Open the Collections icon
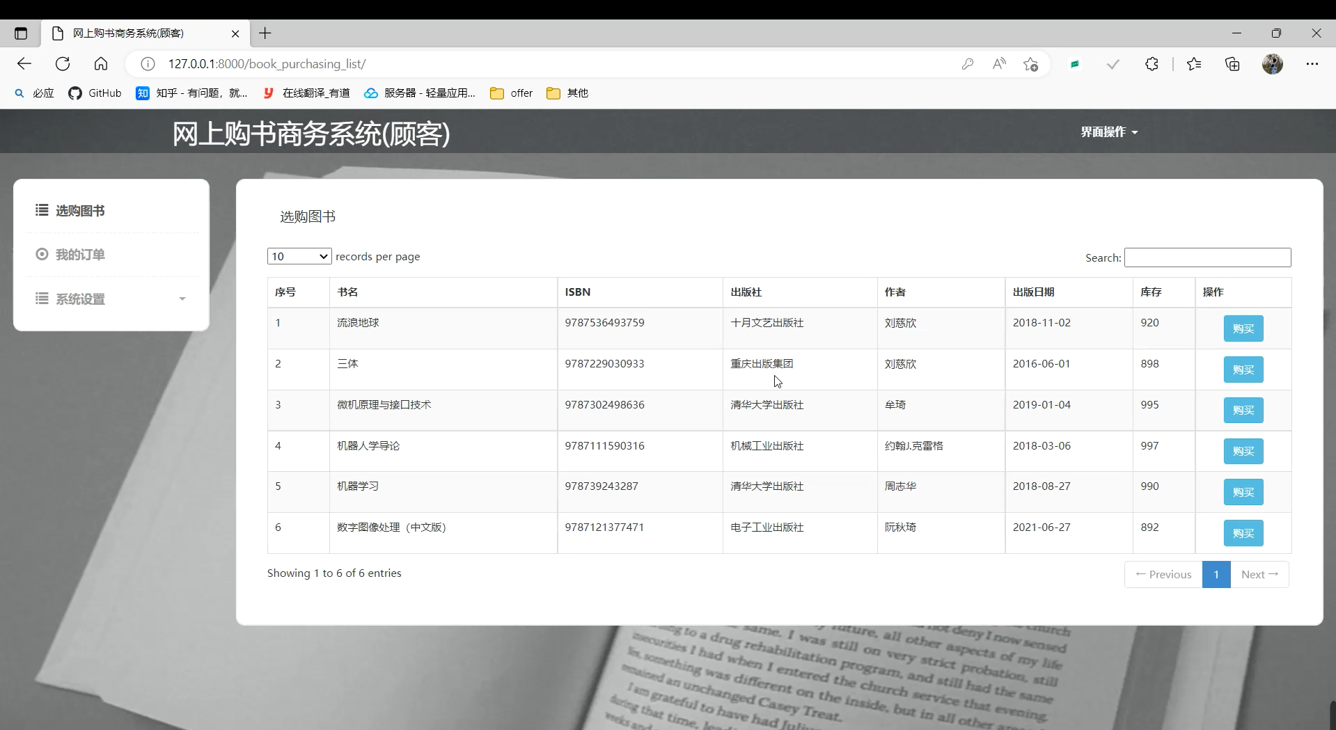1336x730 pixels. [1232, 64]
